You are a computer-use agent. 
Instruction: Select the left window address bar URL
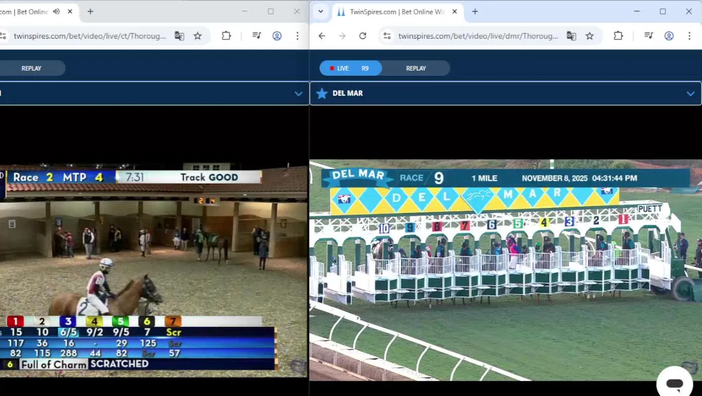tap(90, 36)
